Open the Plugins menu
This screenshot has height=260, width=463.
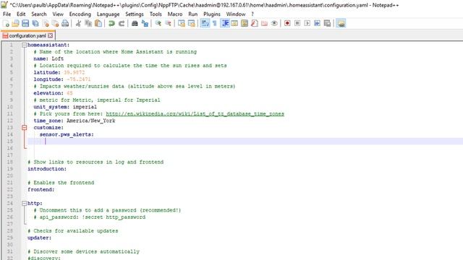point(212,14)
